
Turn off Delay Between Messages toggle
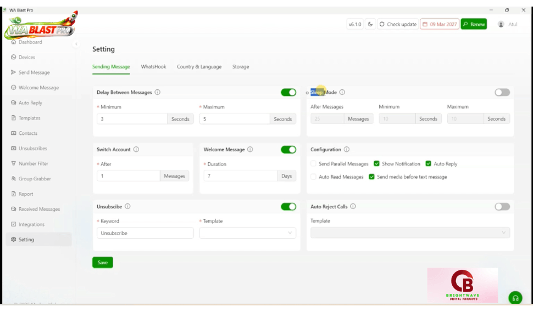(288, 92)
